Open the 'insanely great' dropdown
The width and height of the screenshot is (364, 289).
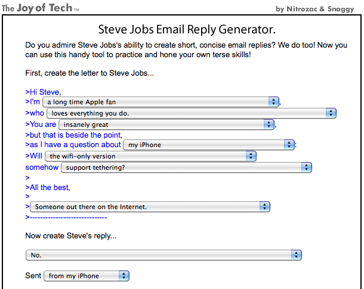[161, 125]
